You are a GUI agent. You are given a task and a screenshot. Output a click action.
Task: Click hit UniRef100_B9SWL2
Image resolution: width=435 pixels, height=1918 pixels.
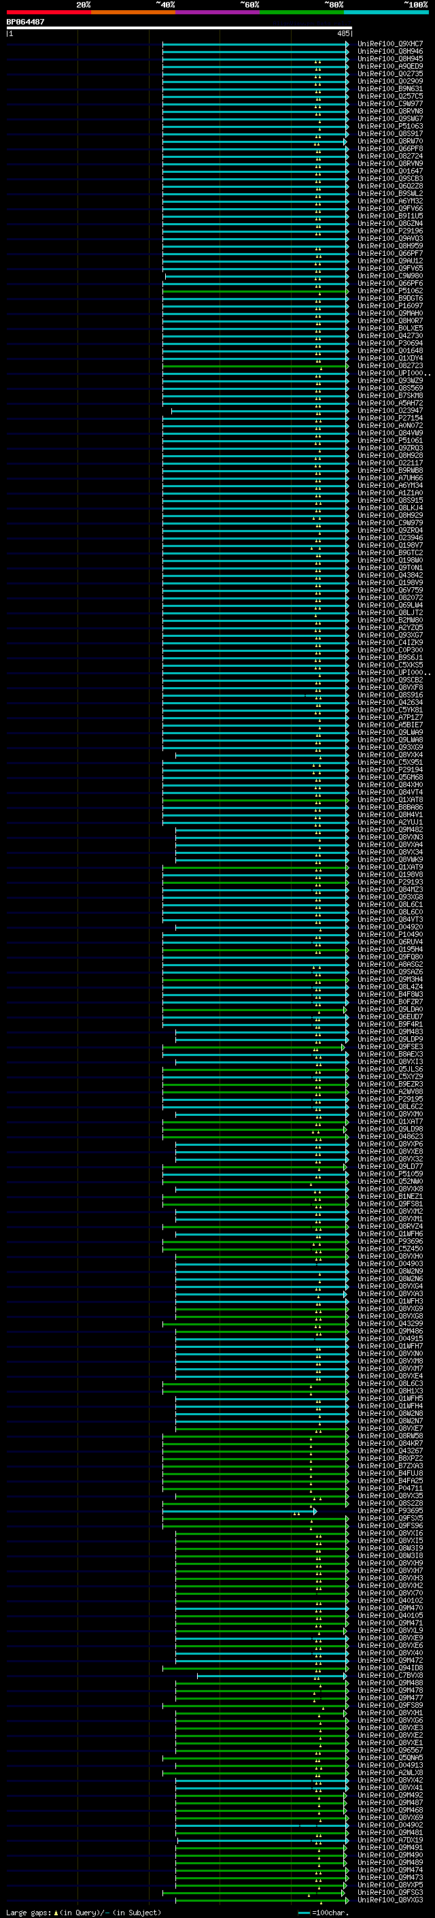click(x=389, y=193)
